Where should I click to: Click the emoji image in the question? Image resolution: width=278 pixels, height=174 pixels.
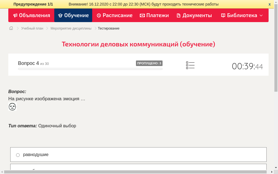(x=12, y=106)
